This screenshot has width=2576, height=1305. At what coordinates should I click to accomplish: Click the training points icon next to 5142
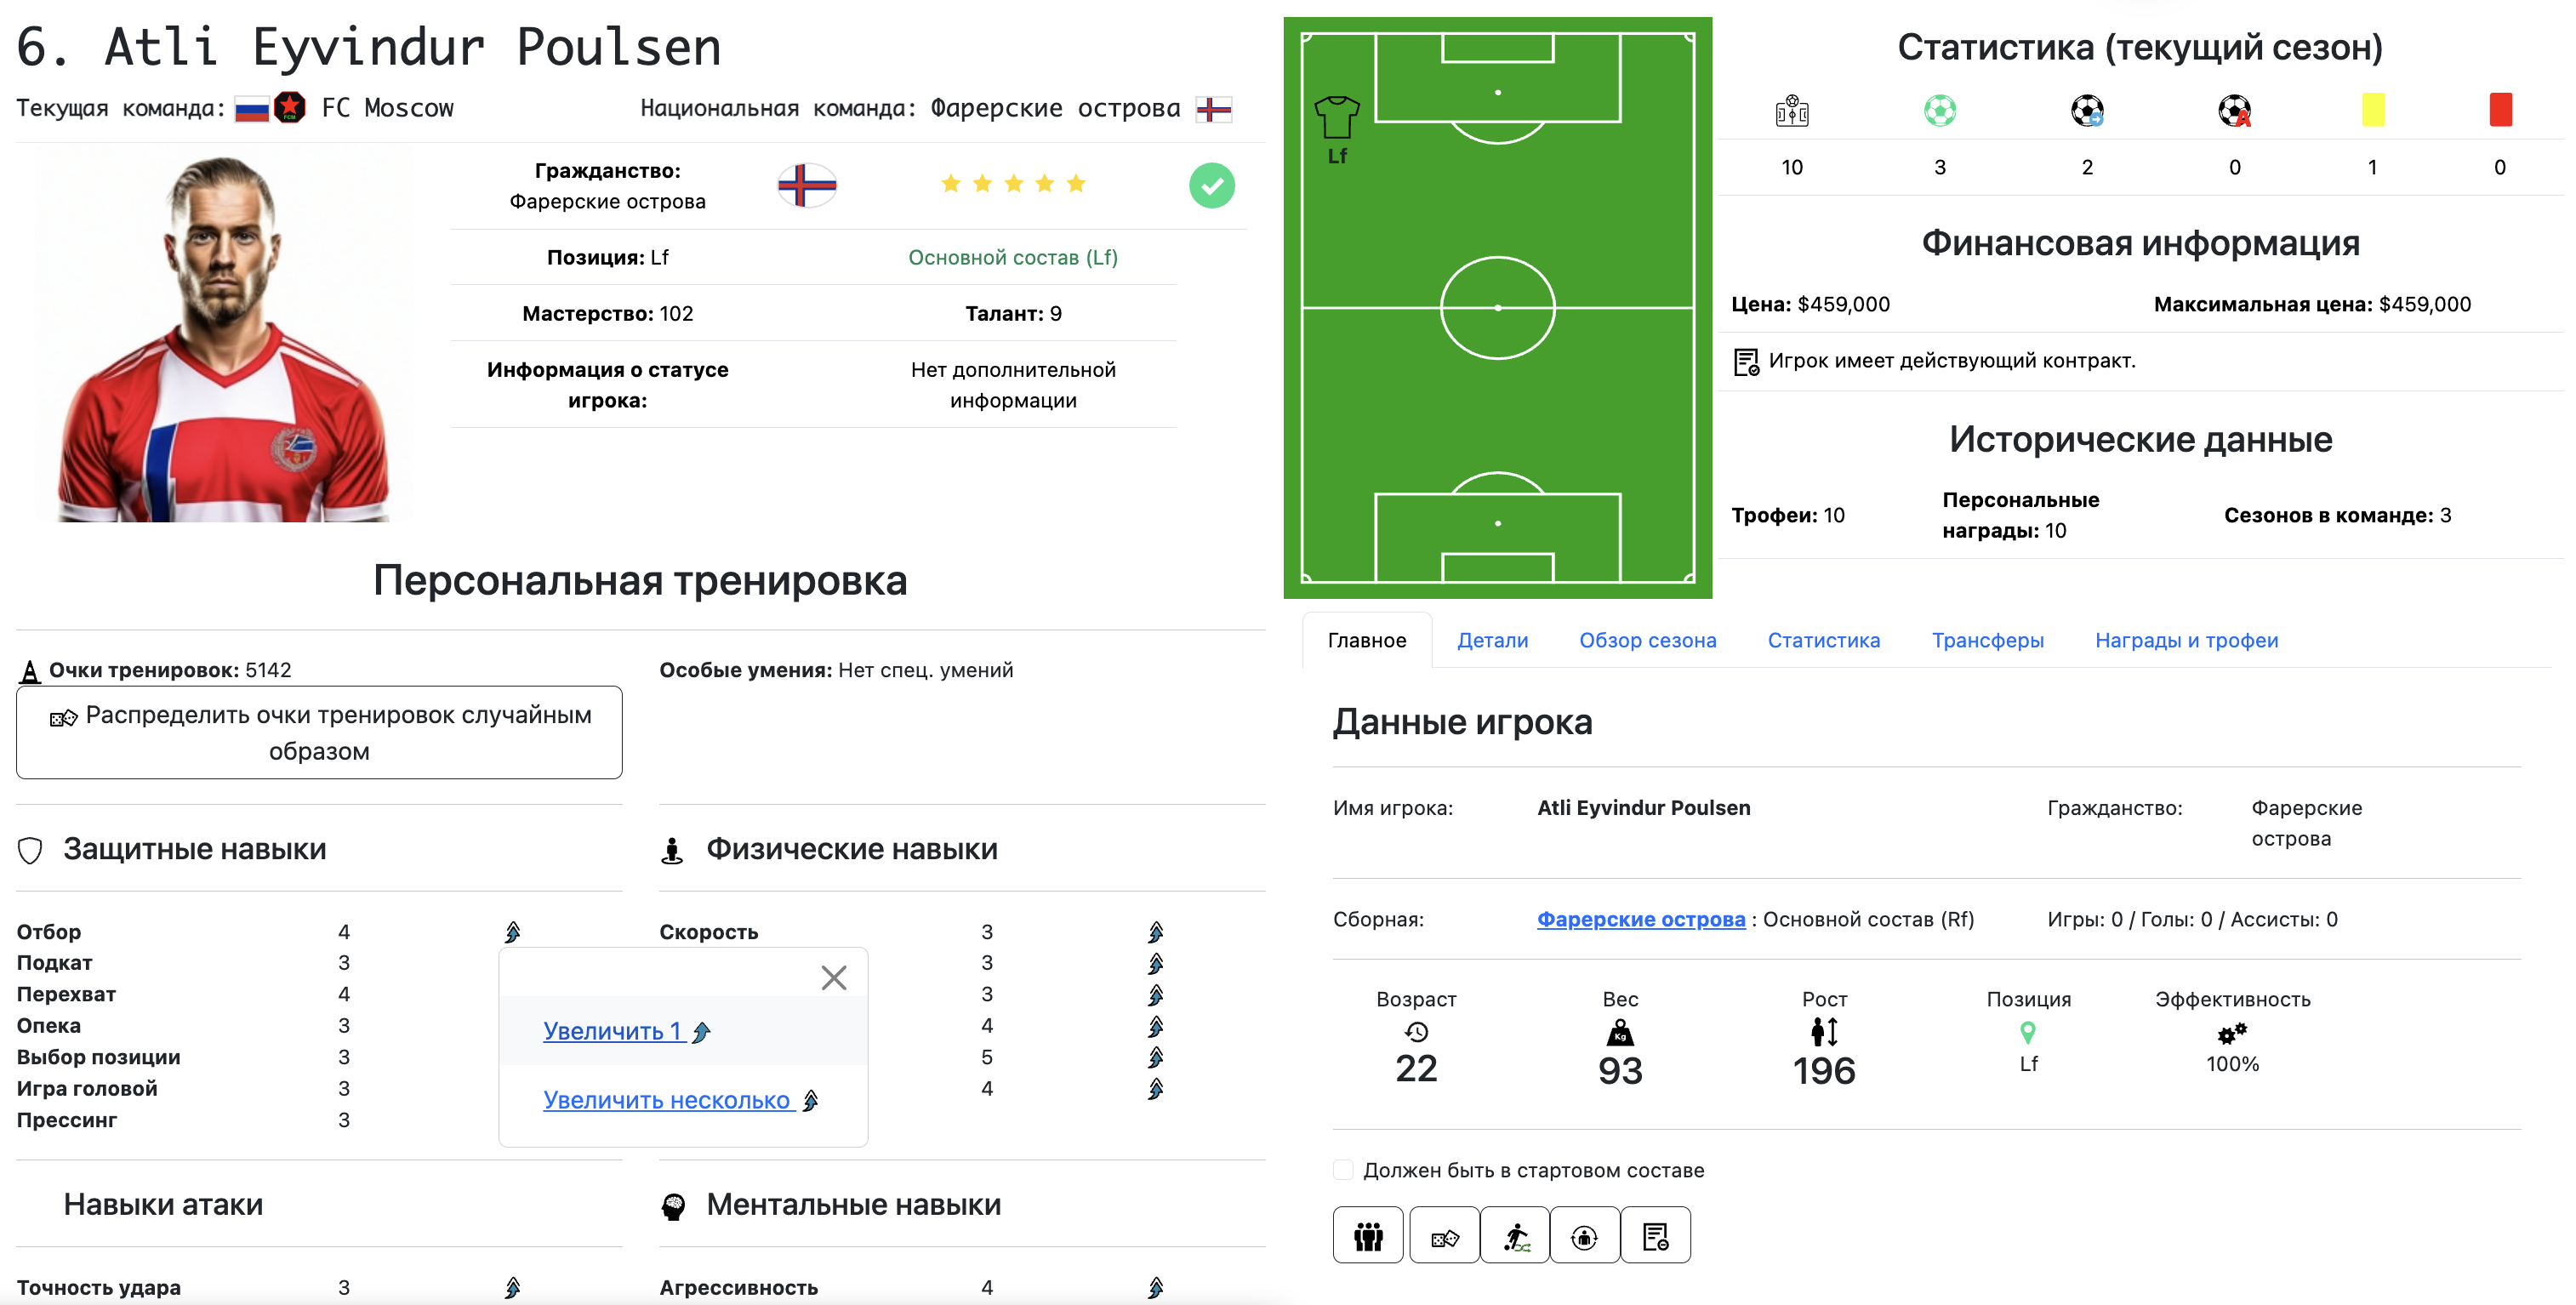point(30,670)
